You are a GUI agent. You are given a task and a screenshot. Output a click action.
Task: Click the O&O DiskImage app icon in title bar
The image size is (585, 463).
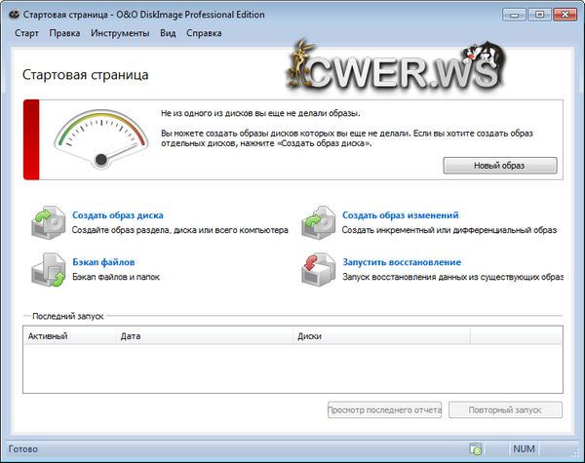pyautogui.click(x=14, y=15)
